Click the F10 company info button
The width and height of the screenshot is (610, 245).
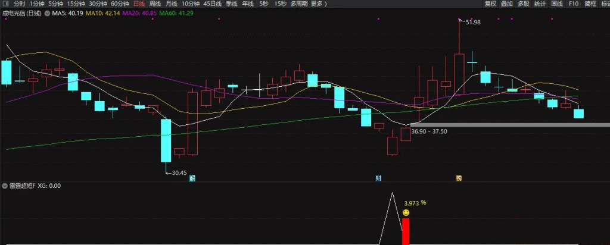pos(574,4)
